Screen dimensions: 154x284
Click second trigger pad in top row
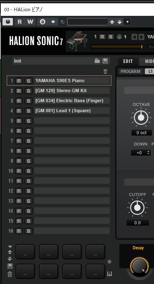48,252
